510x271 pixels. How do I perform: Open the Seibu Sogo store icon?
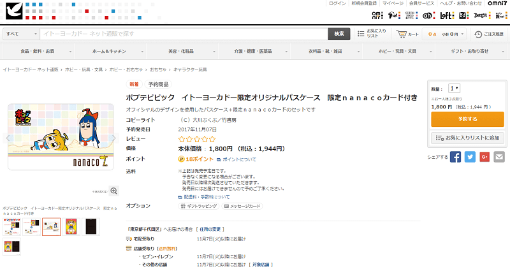pos(411,15)
